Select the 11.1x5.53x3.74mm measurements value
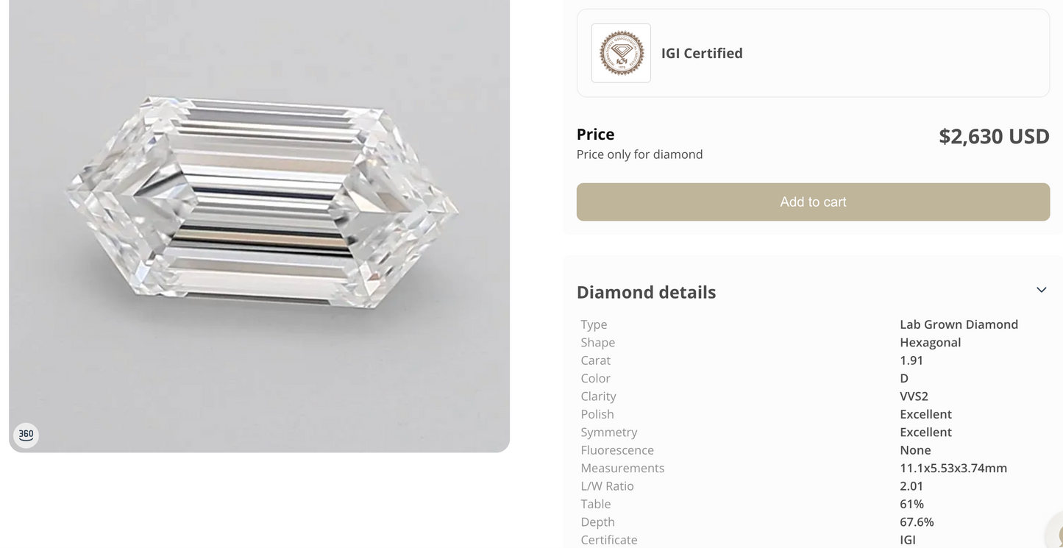The height and width of the screenshot is (548, 1063). (953, 468)
